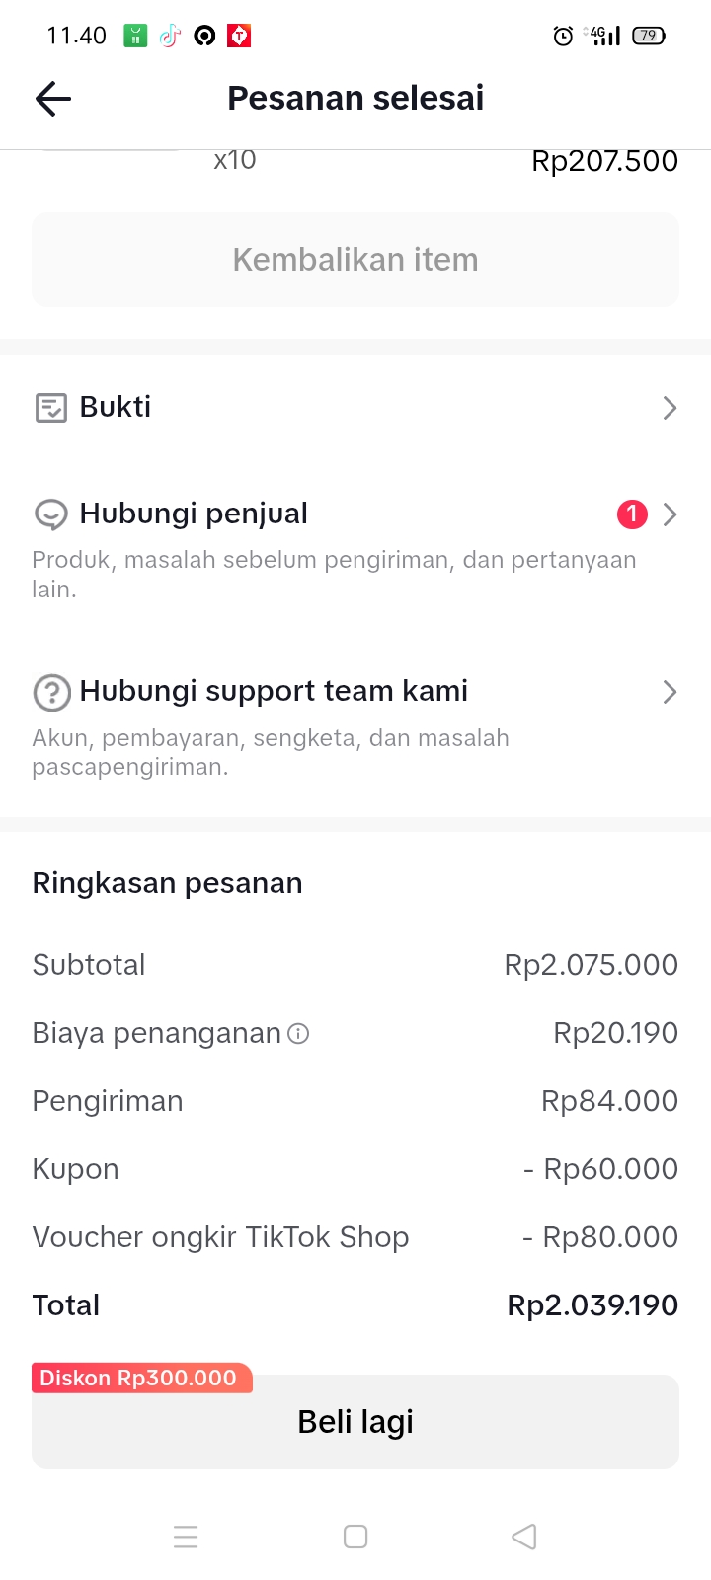Select Hubungi support team kami entry
This screenshot has width=711, height=1580.
coord(274,691)
